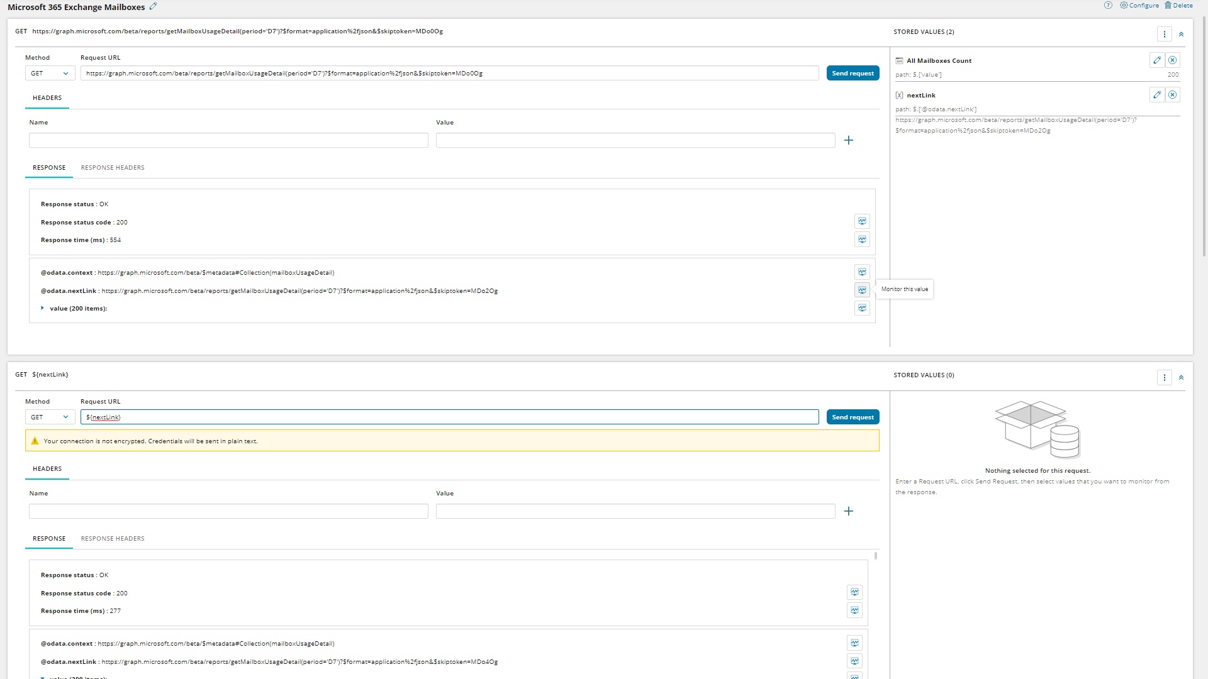Open three-dot menu of ${nextLink} request
The height and width of the screenshot is (679, 1208).
coord(1164,378)
